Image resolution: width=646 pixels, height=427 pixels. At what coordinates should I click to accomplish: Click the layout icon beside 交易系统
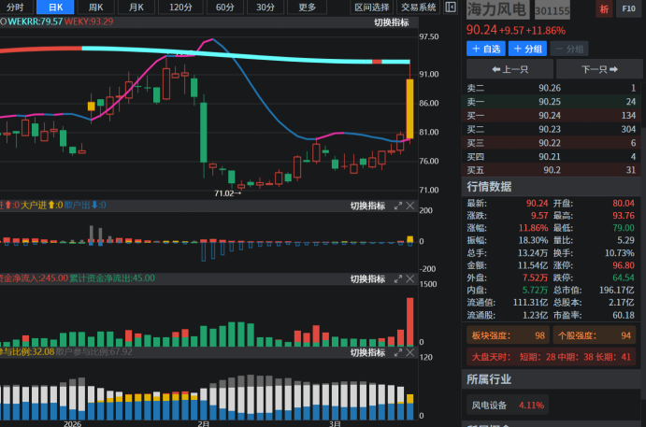452,7
